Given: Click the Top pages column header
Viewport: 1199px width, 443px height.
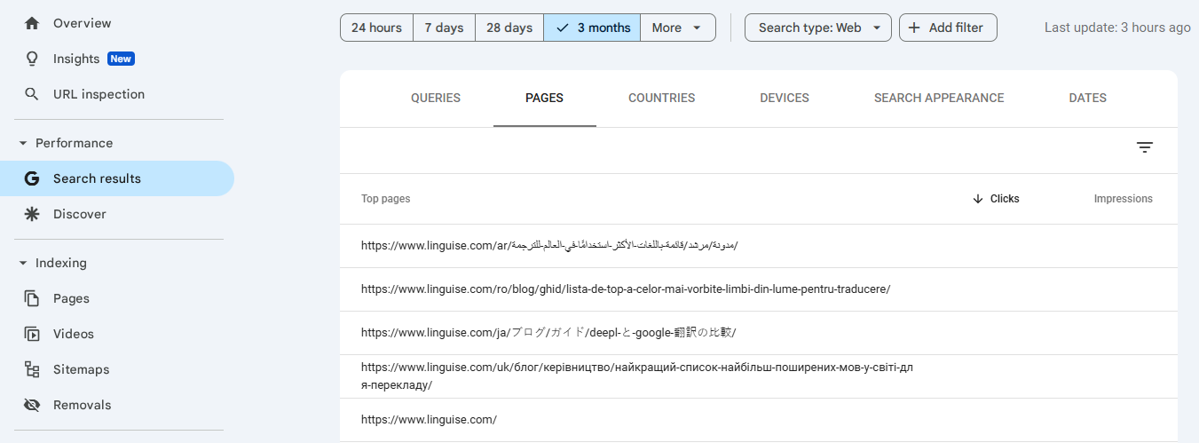Looking at the screenshot, I should click(385, 199).
